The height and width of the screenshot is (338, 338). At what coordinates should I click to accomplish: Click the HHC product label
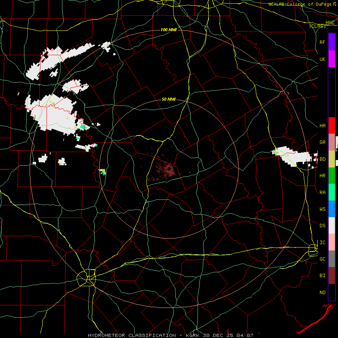click(330, 23)
